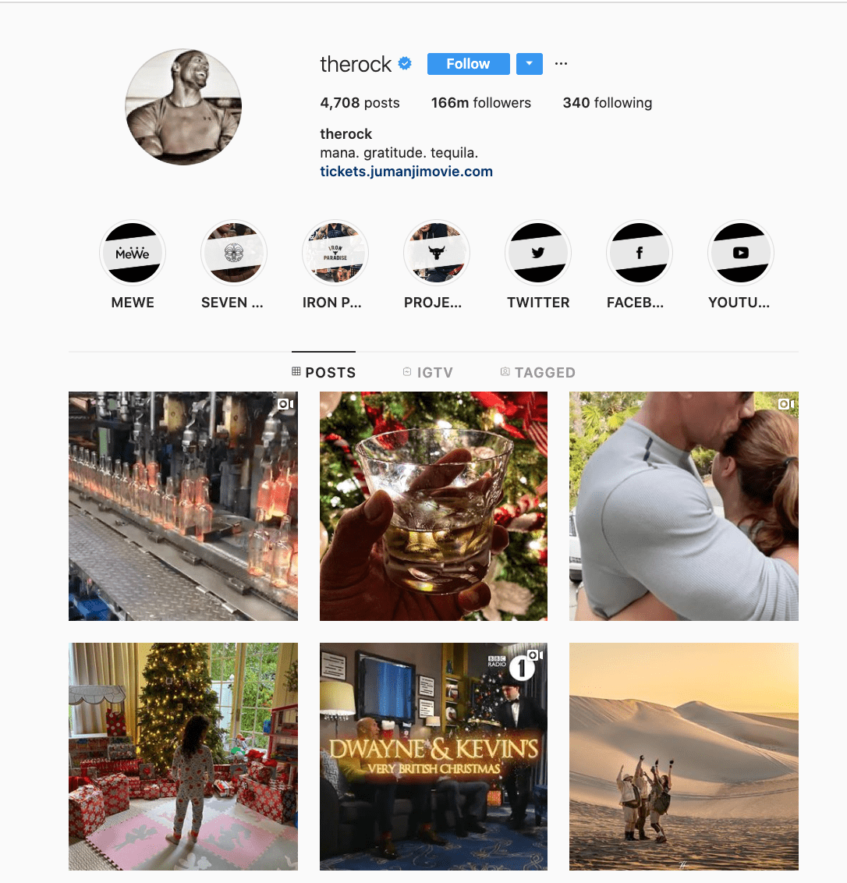Image resolution: width=847 pixels, height=883 pixels.
Task: Open the three-dots options menu
Action: point(561,64)
